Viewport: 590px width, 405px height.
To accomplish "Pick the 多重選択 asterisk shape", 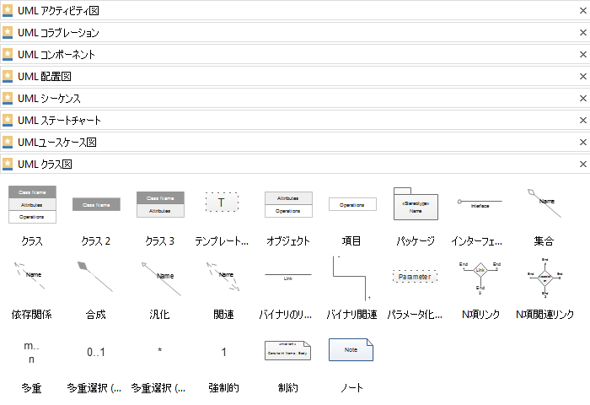I will coord(160,351).
